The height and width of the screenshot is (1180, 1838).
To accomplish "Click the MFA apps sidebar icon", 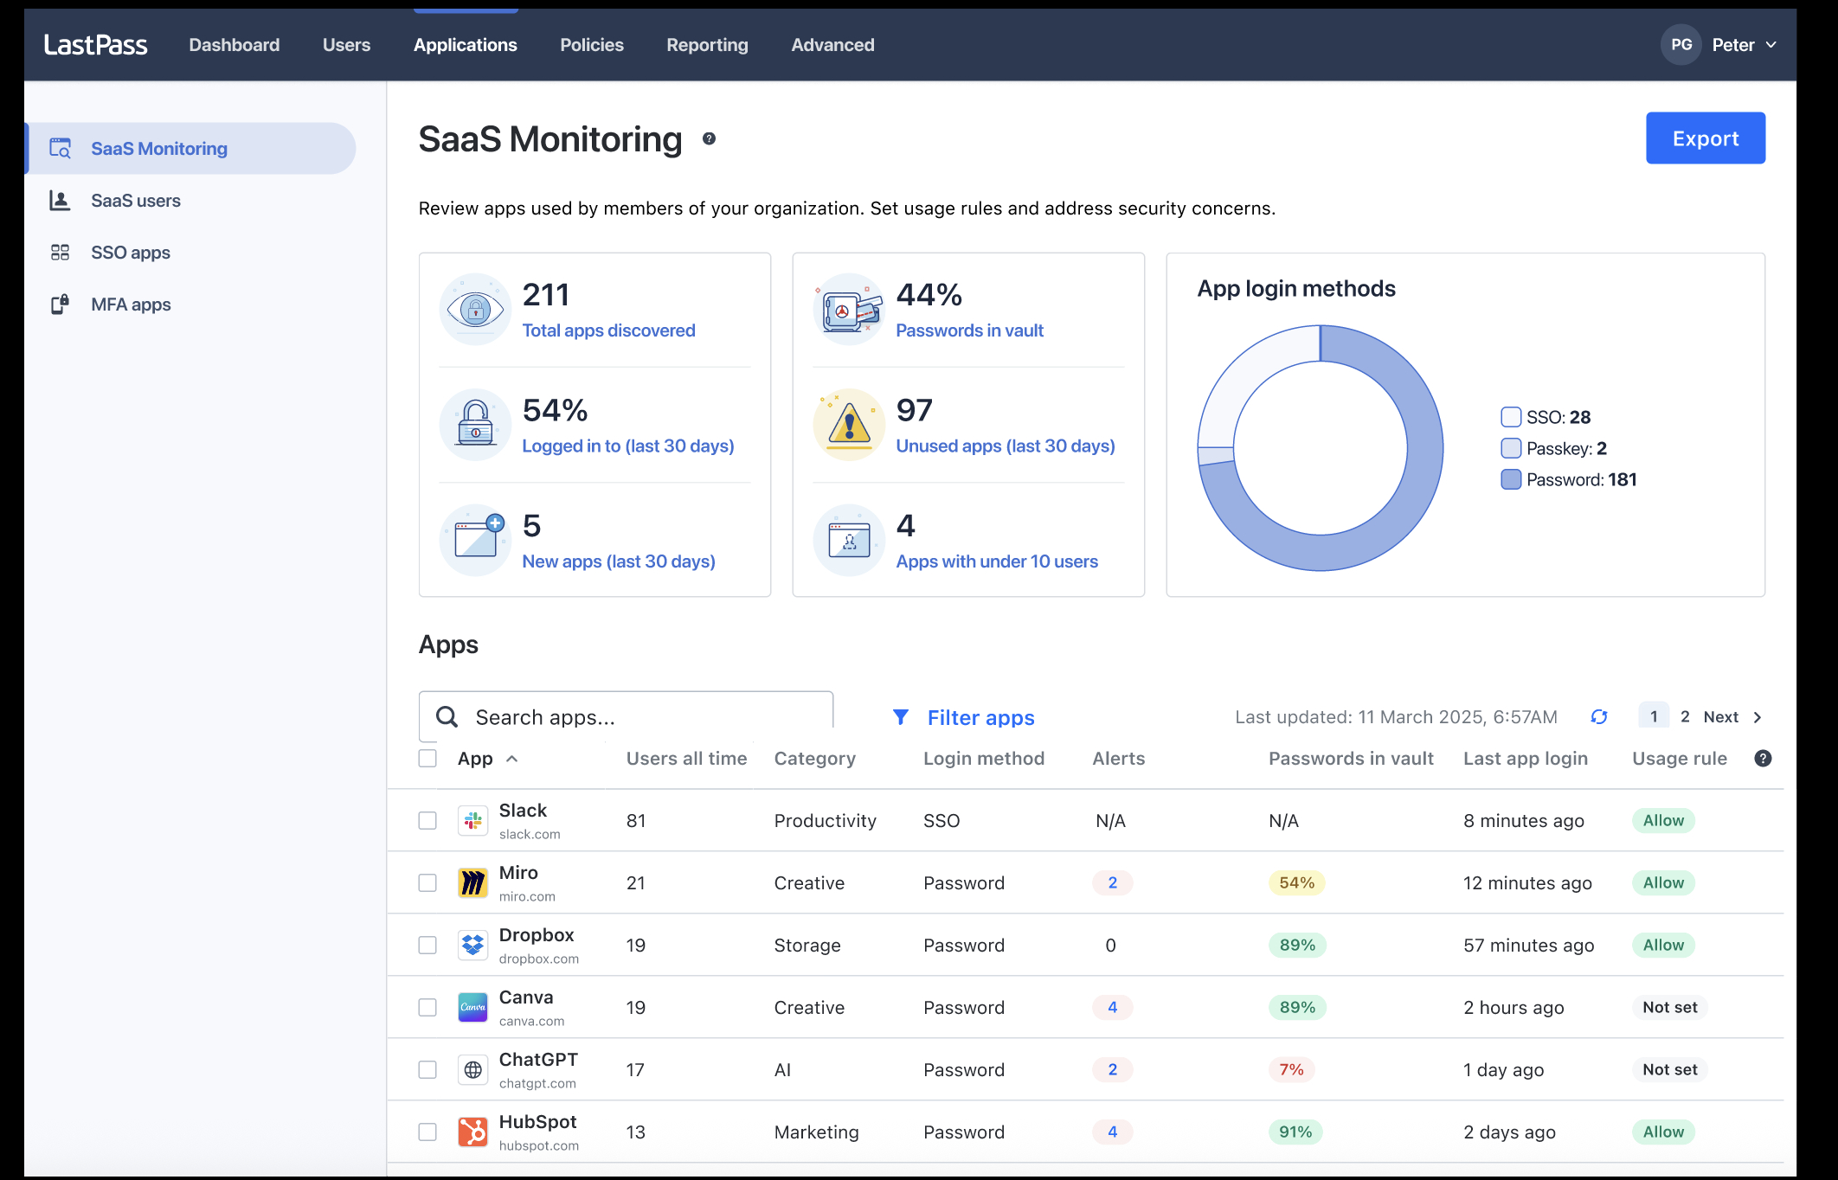I will coord(60,305).
